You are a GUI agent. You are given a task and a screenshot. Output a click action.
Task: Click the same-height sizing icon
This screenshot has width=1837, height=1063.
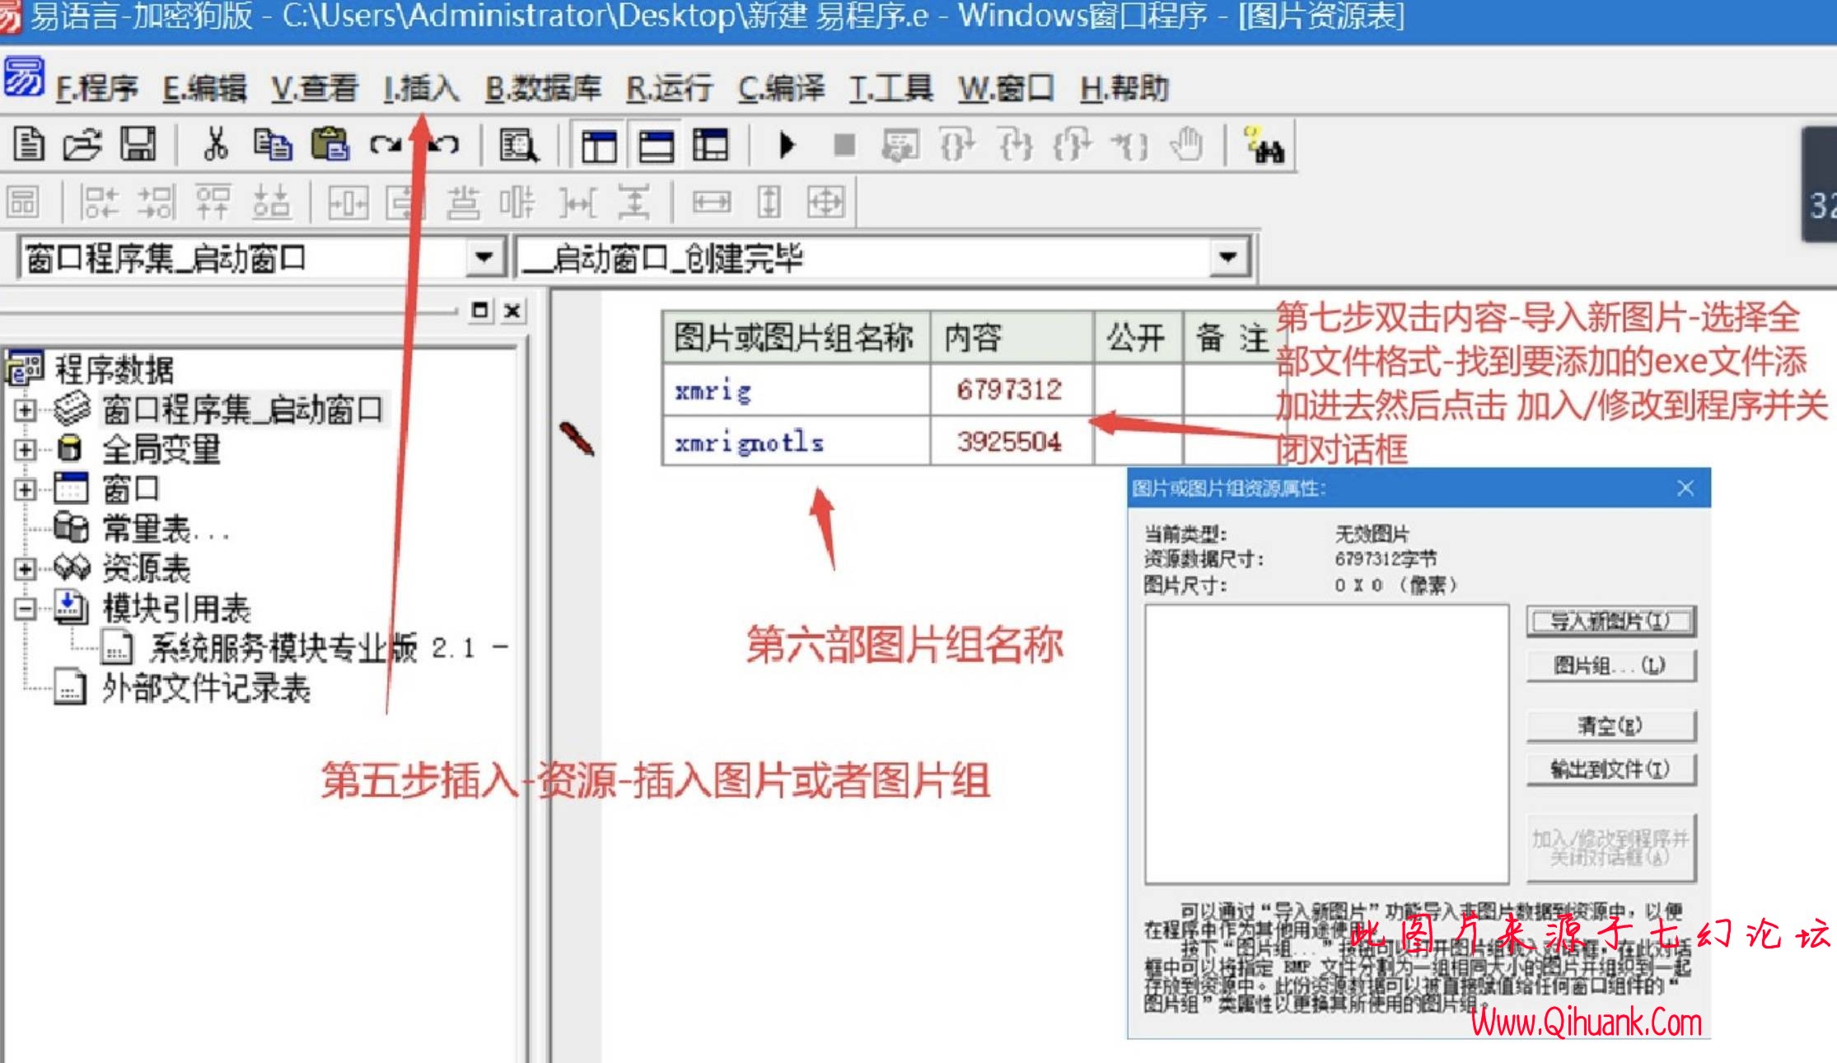tap(769, 202)
